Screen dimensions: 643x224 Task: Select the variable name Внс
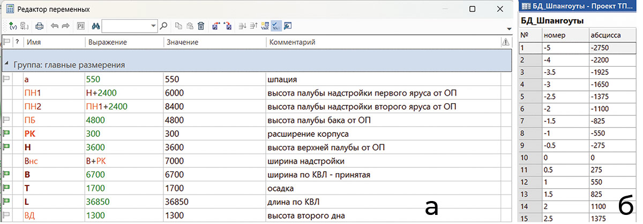[31, 160]
